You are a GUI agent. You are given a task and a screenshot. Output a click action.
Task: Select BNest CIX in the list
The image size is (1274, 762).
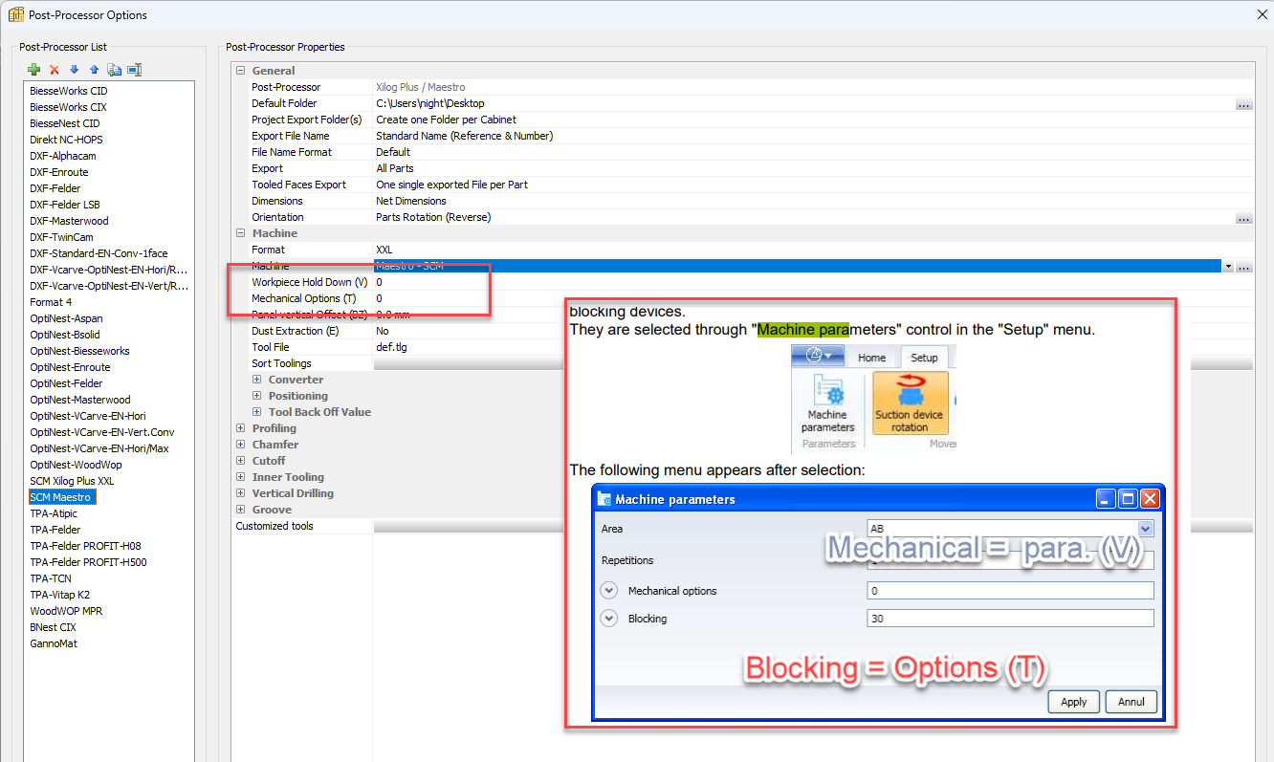pos(53,627)
